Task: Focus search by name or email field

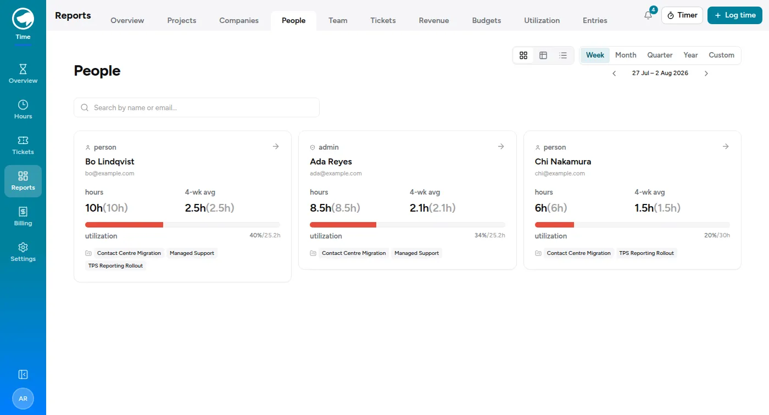Action: coord(197,107)
